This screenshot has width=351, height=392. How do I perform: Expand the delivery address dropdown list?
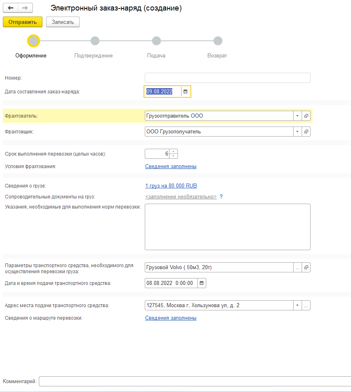[x=298, y=305]
